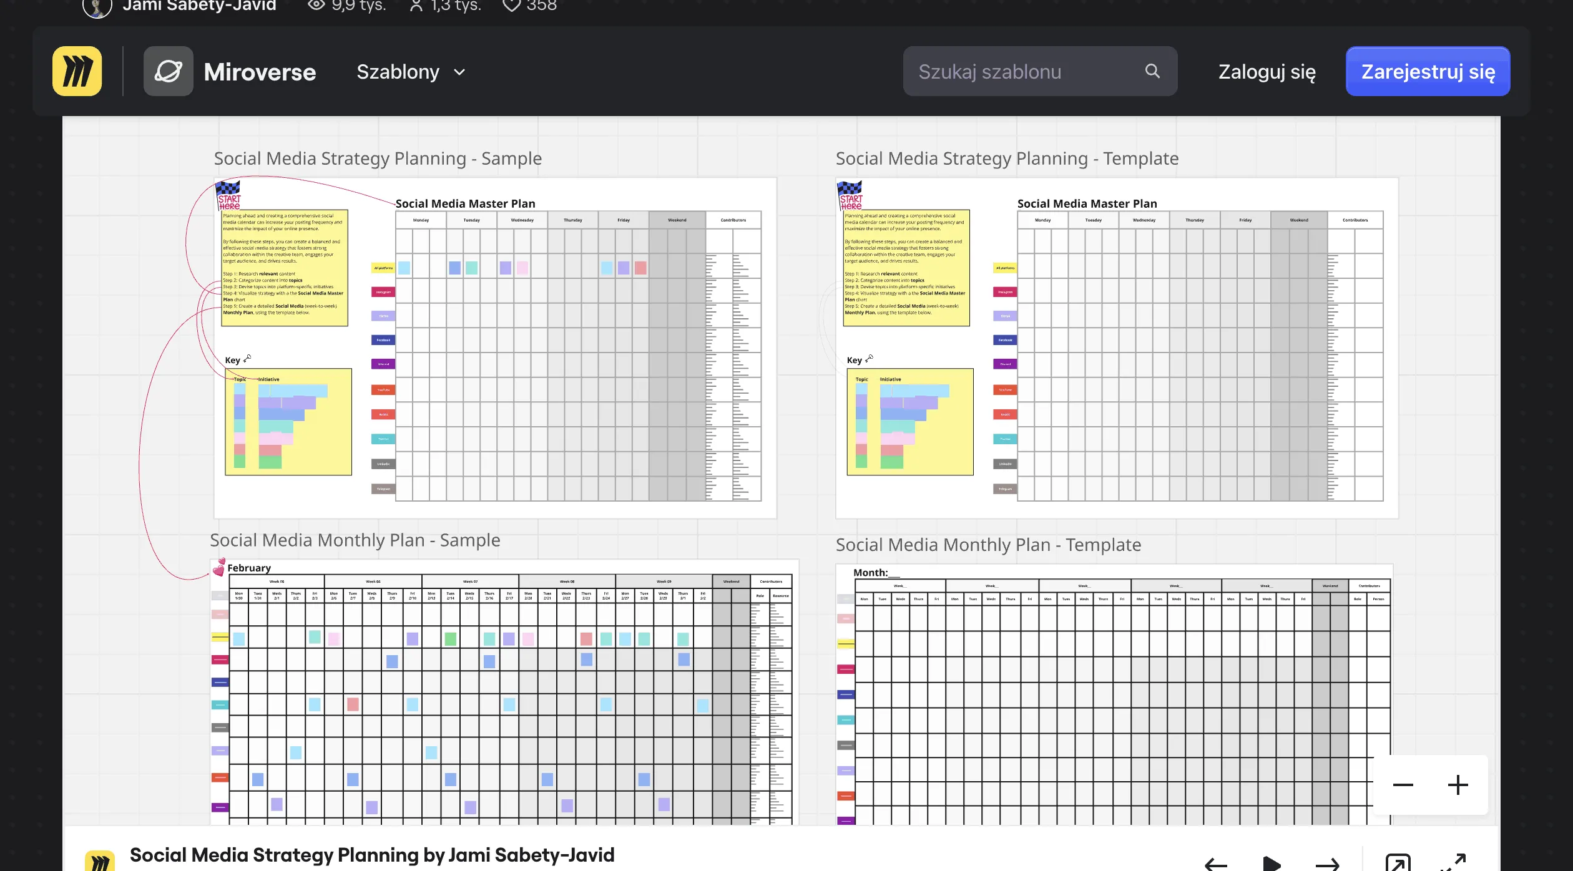
Task: Click the pink heart sticker beside February
Action: (x=219, y=567)
